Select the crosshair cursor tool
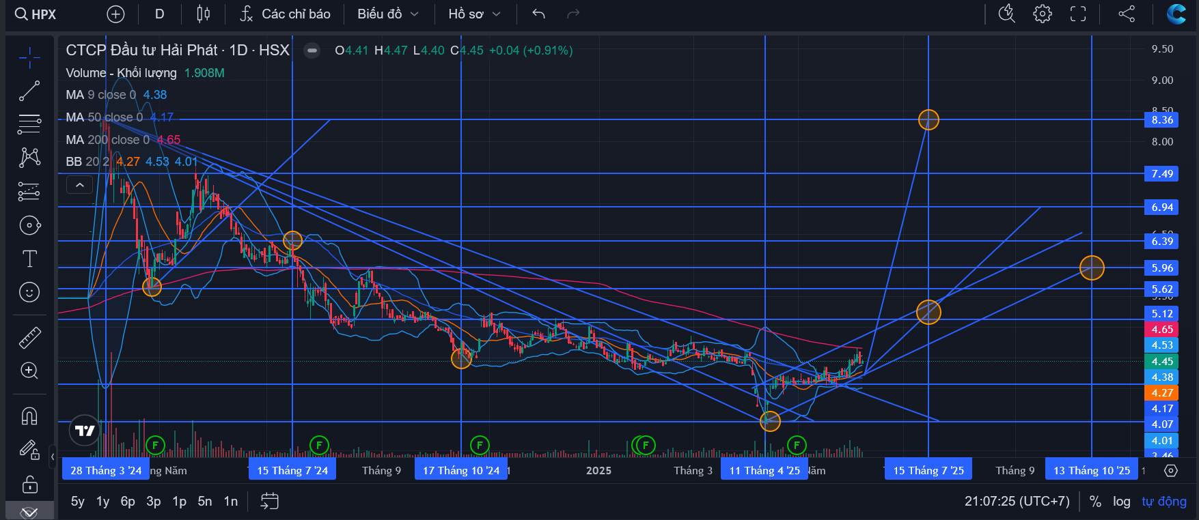Image resolution: width=1199 pixels, height=520 pixels. pyautogui.click(x=29, y=57)
